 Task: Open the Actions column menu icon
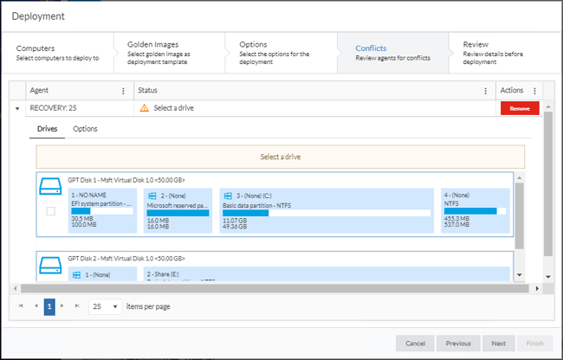pyautogui.click(x=534, y=91)
